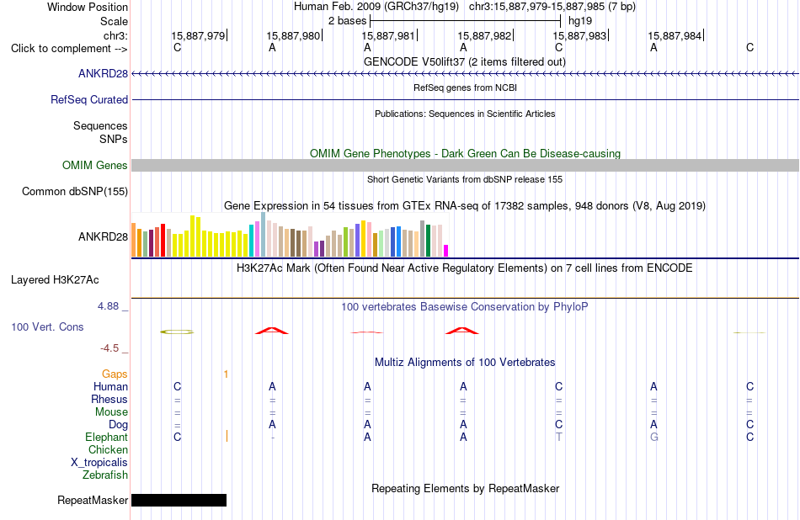This screenshot has height=520, width=800.
Task: Open Common dbSNP(155) track settings
Action: pyautogui.click(x=75, y=191)
